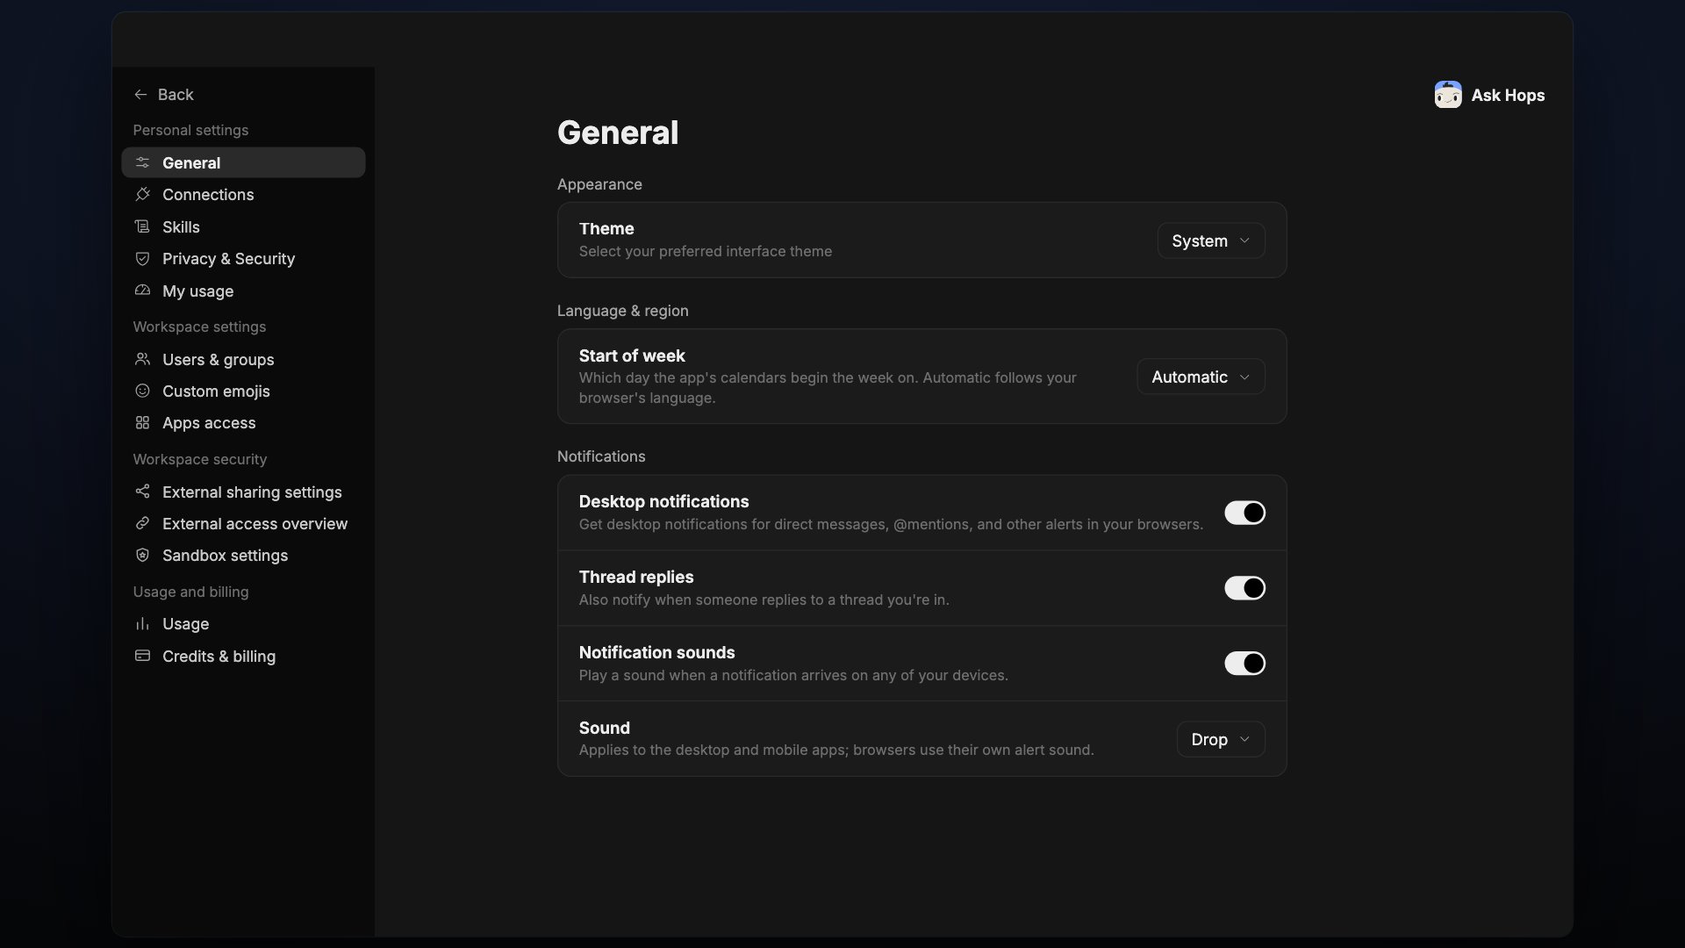Click the Custom emojis smiley icon
This screenshot has height=948, width=1685.
click(x=142, y=391)
